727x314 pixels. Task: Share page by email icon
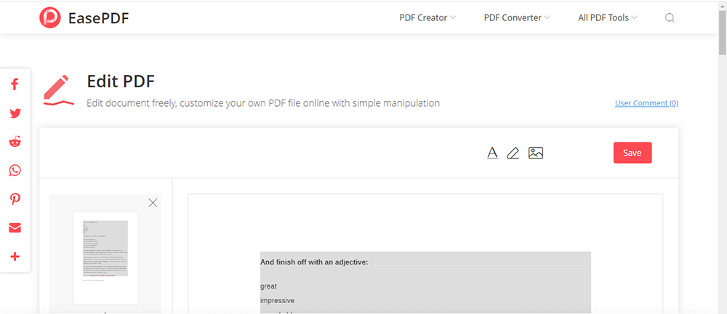coord(15,228)
